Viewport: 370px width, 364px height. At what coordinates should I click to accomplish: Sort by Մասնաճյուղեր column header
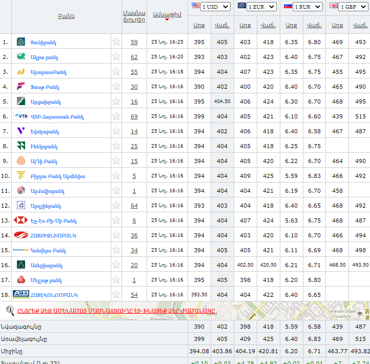tap(134, 16)
